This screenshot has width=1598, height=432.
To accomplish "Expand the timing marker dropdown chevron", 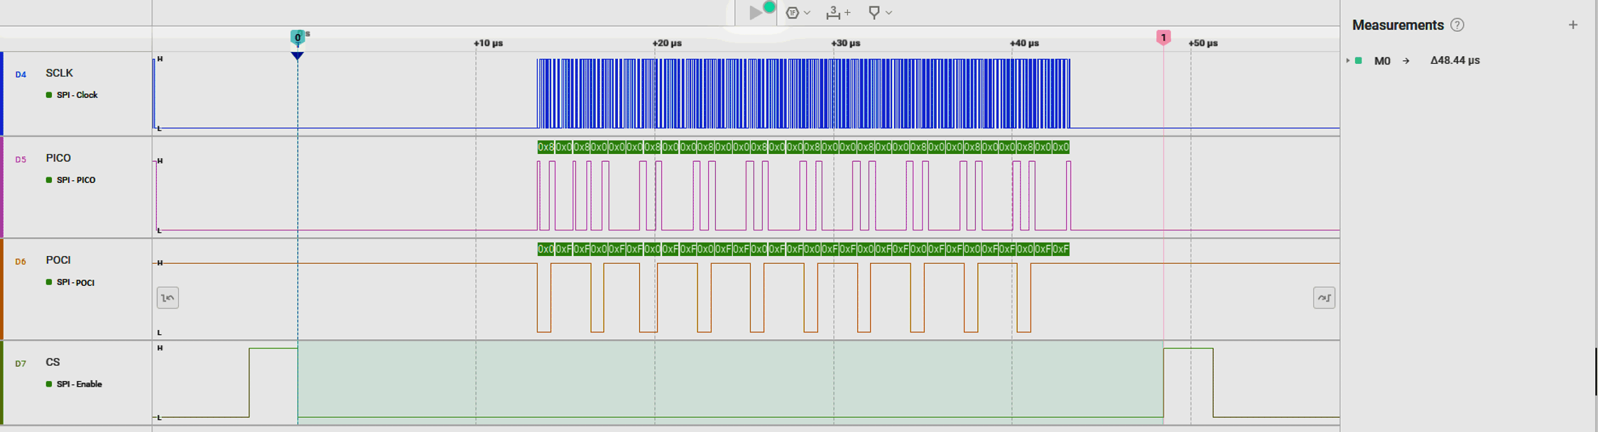I will pos(889,13).
